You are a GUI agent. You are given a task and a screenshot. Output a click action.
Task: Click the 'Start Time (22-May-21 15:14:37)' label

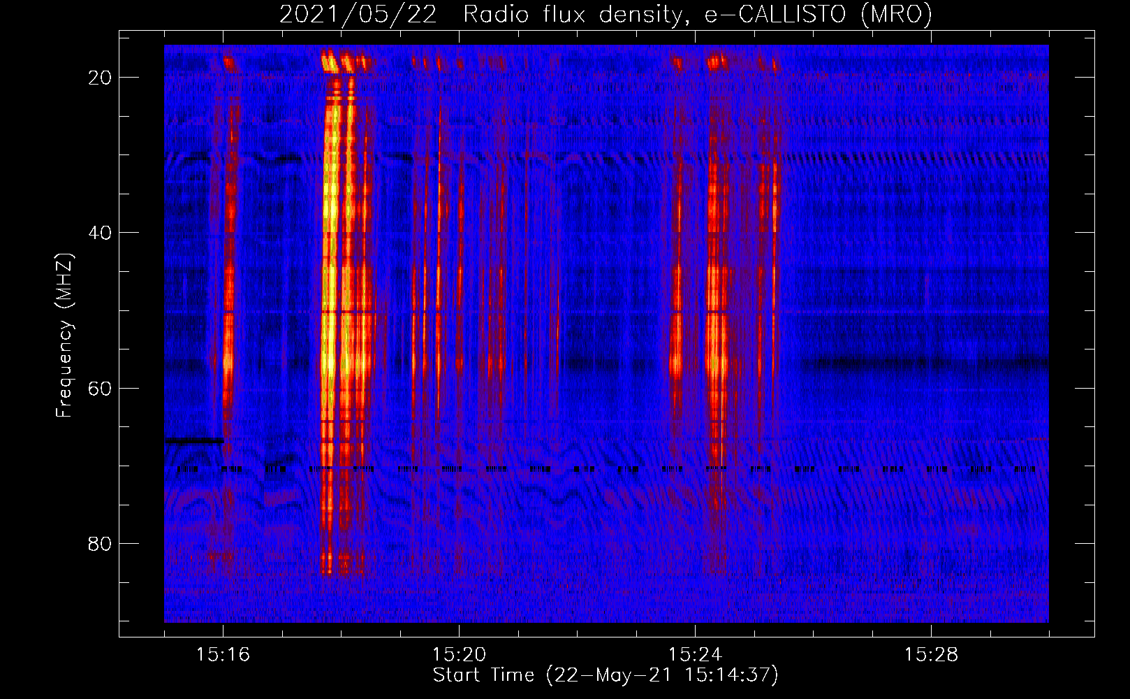click(x=606, y=676)
